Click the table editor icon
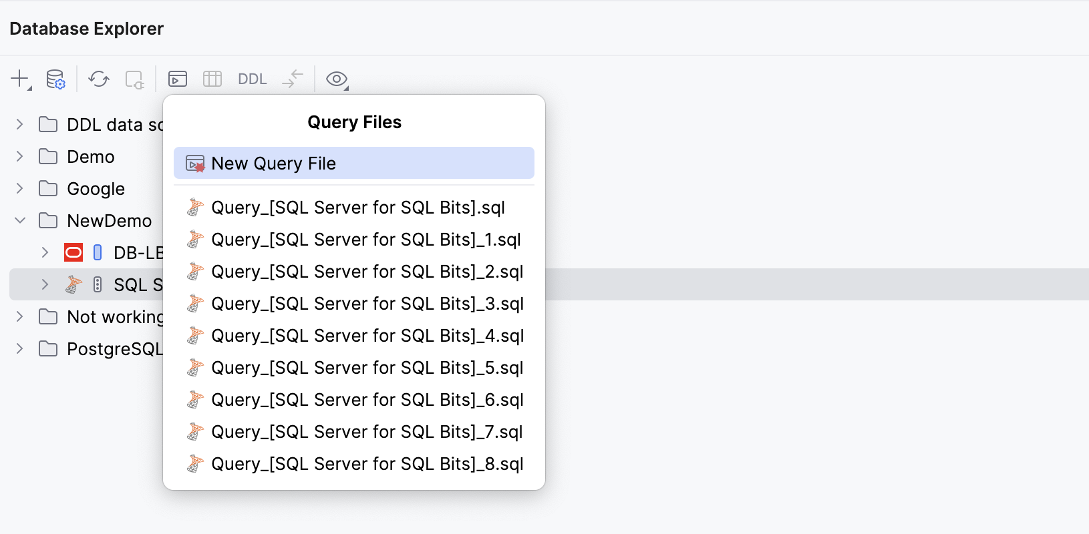This screenshot has height=534, width=1089. [212, 79]
